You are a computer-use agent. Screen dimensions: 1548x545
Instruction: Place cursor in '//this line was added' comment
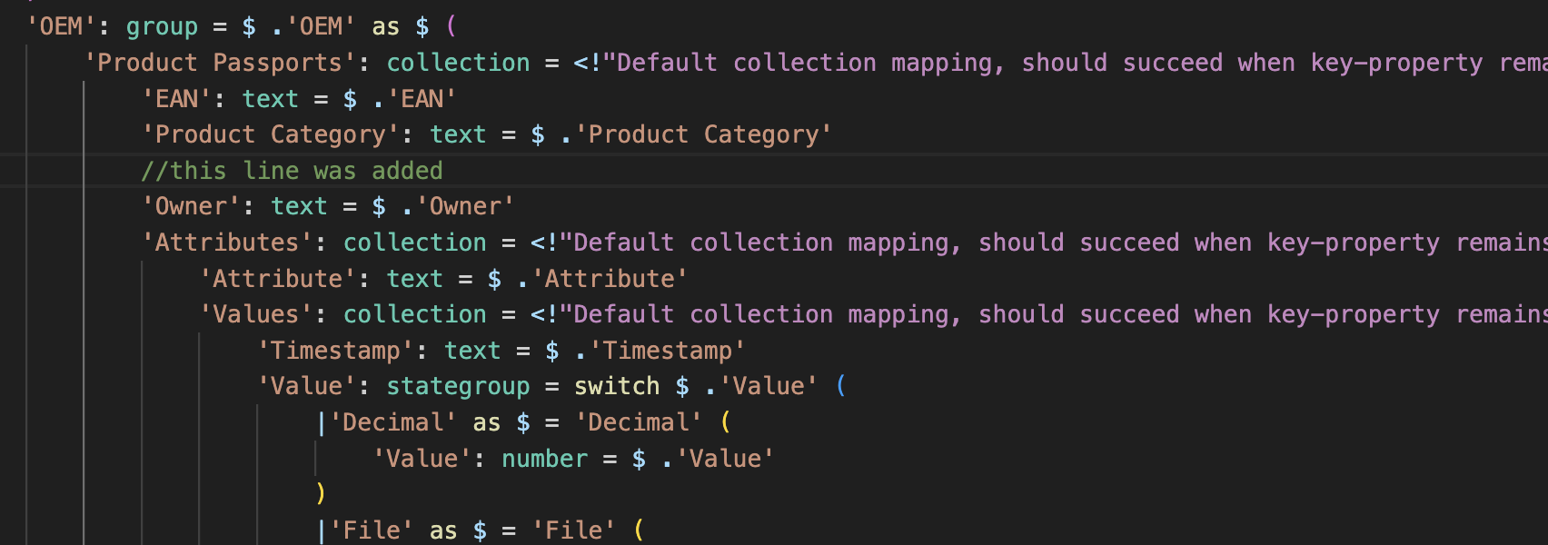pyautogui.click(x=292, y=171)
